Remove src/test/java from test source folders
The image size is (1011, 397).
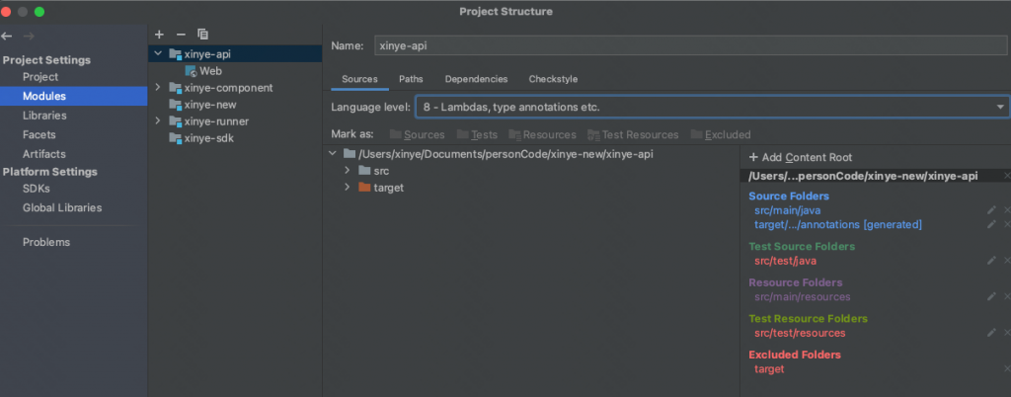pos(1006,261)
